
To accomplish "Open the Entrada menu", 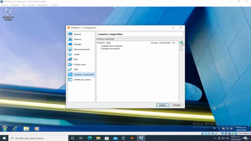I will click(x=31, y=5).
